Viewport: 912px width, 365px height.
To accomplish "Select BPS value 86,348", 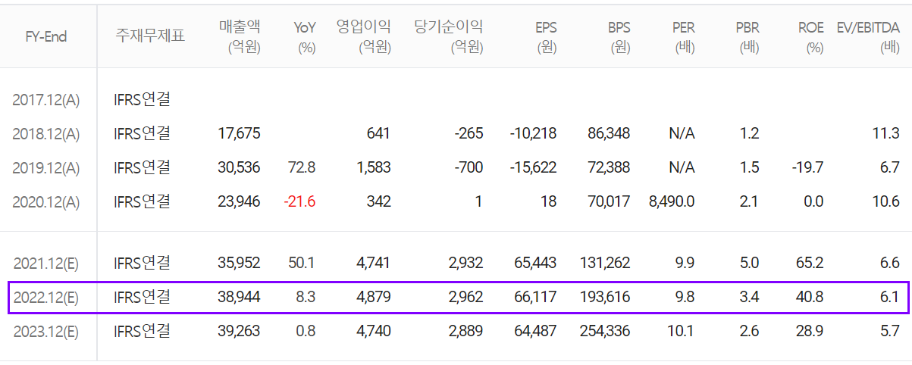I will tap(609, 134).
